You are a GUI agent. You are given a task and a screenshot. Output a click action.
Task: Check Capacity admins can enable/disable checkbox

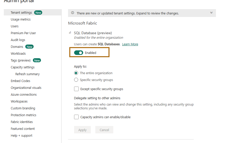tap(76, 117)
